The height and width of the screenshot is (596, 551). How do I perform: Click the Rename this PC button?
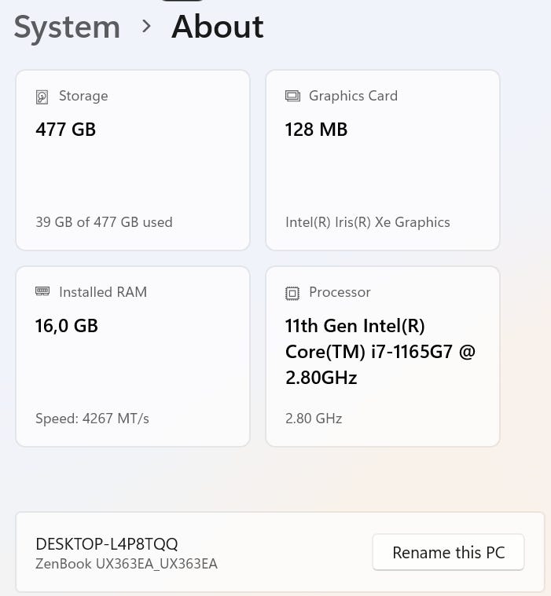click(x=448, y=552)
